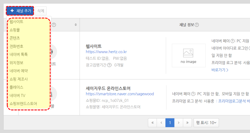The width and height of the screenshot is (250, 133).
Task: Select 쇼핑브랜드스토어 menu option
Action: pos(23,104)
